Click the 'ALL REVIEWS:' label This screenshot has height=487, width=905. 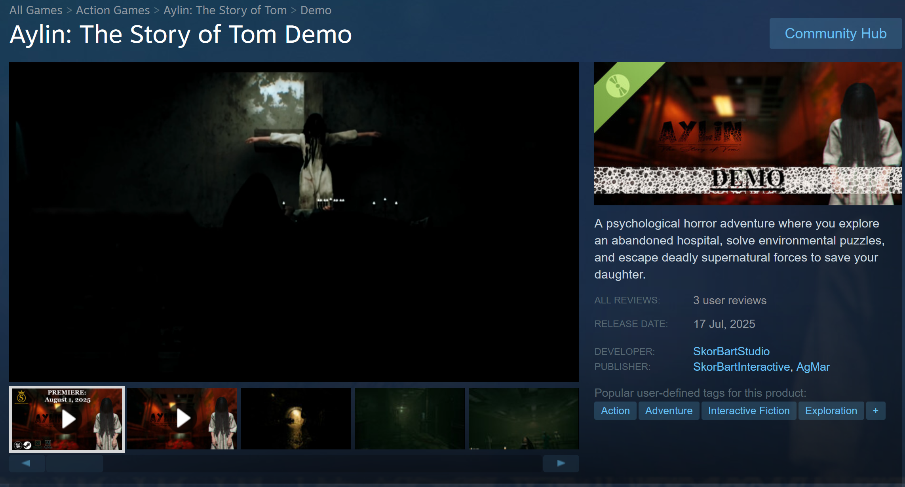627,300
